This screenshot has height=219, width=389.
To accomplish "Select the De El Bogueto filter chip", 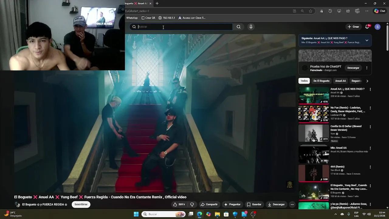I will (321, 81).
